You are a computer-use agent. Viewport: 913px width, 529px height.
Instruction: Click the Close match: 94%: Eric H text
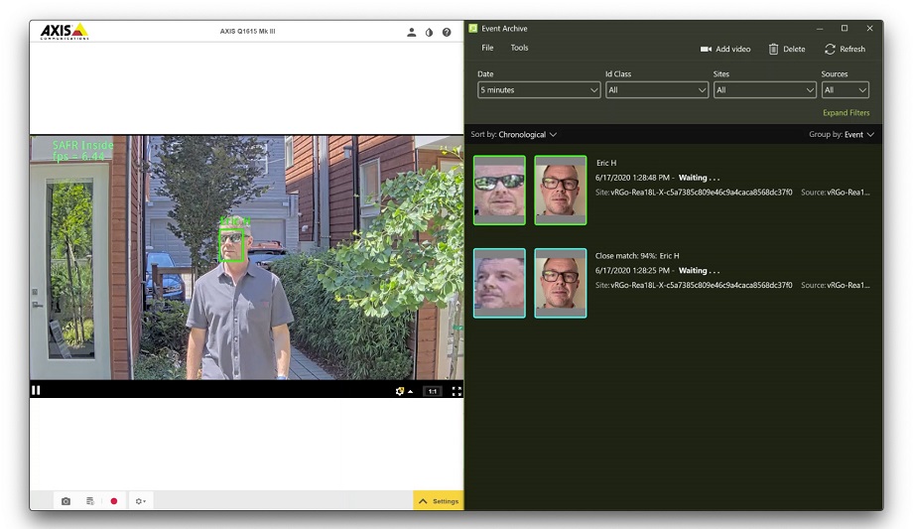click(x=637, y=256)
